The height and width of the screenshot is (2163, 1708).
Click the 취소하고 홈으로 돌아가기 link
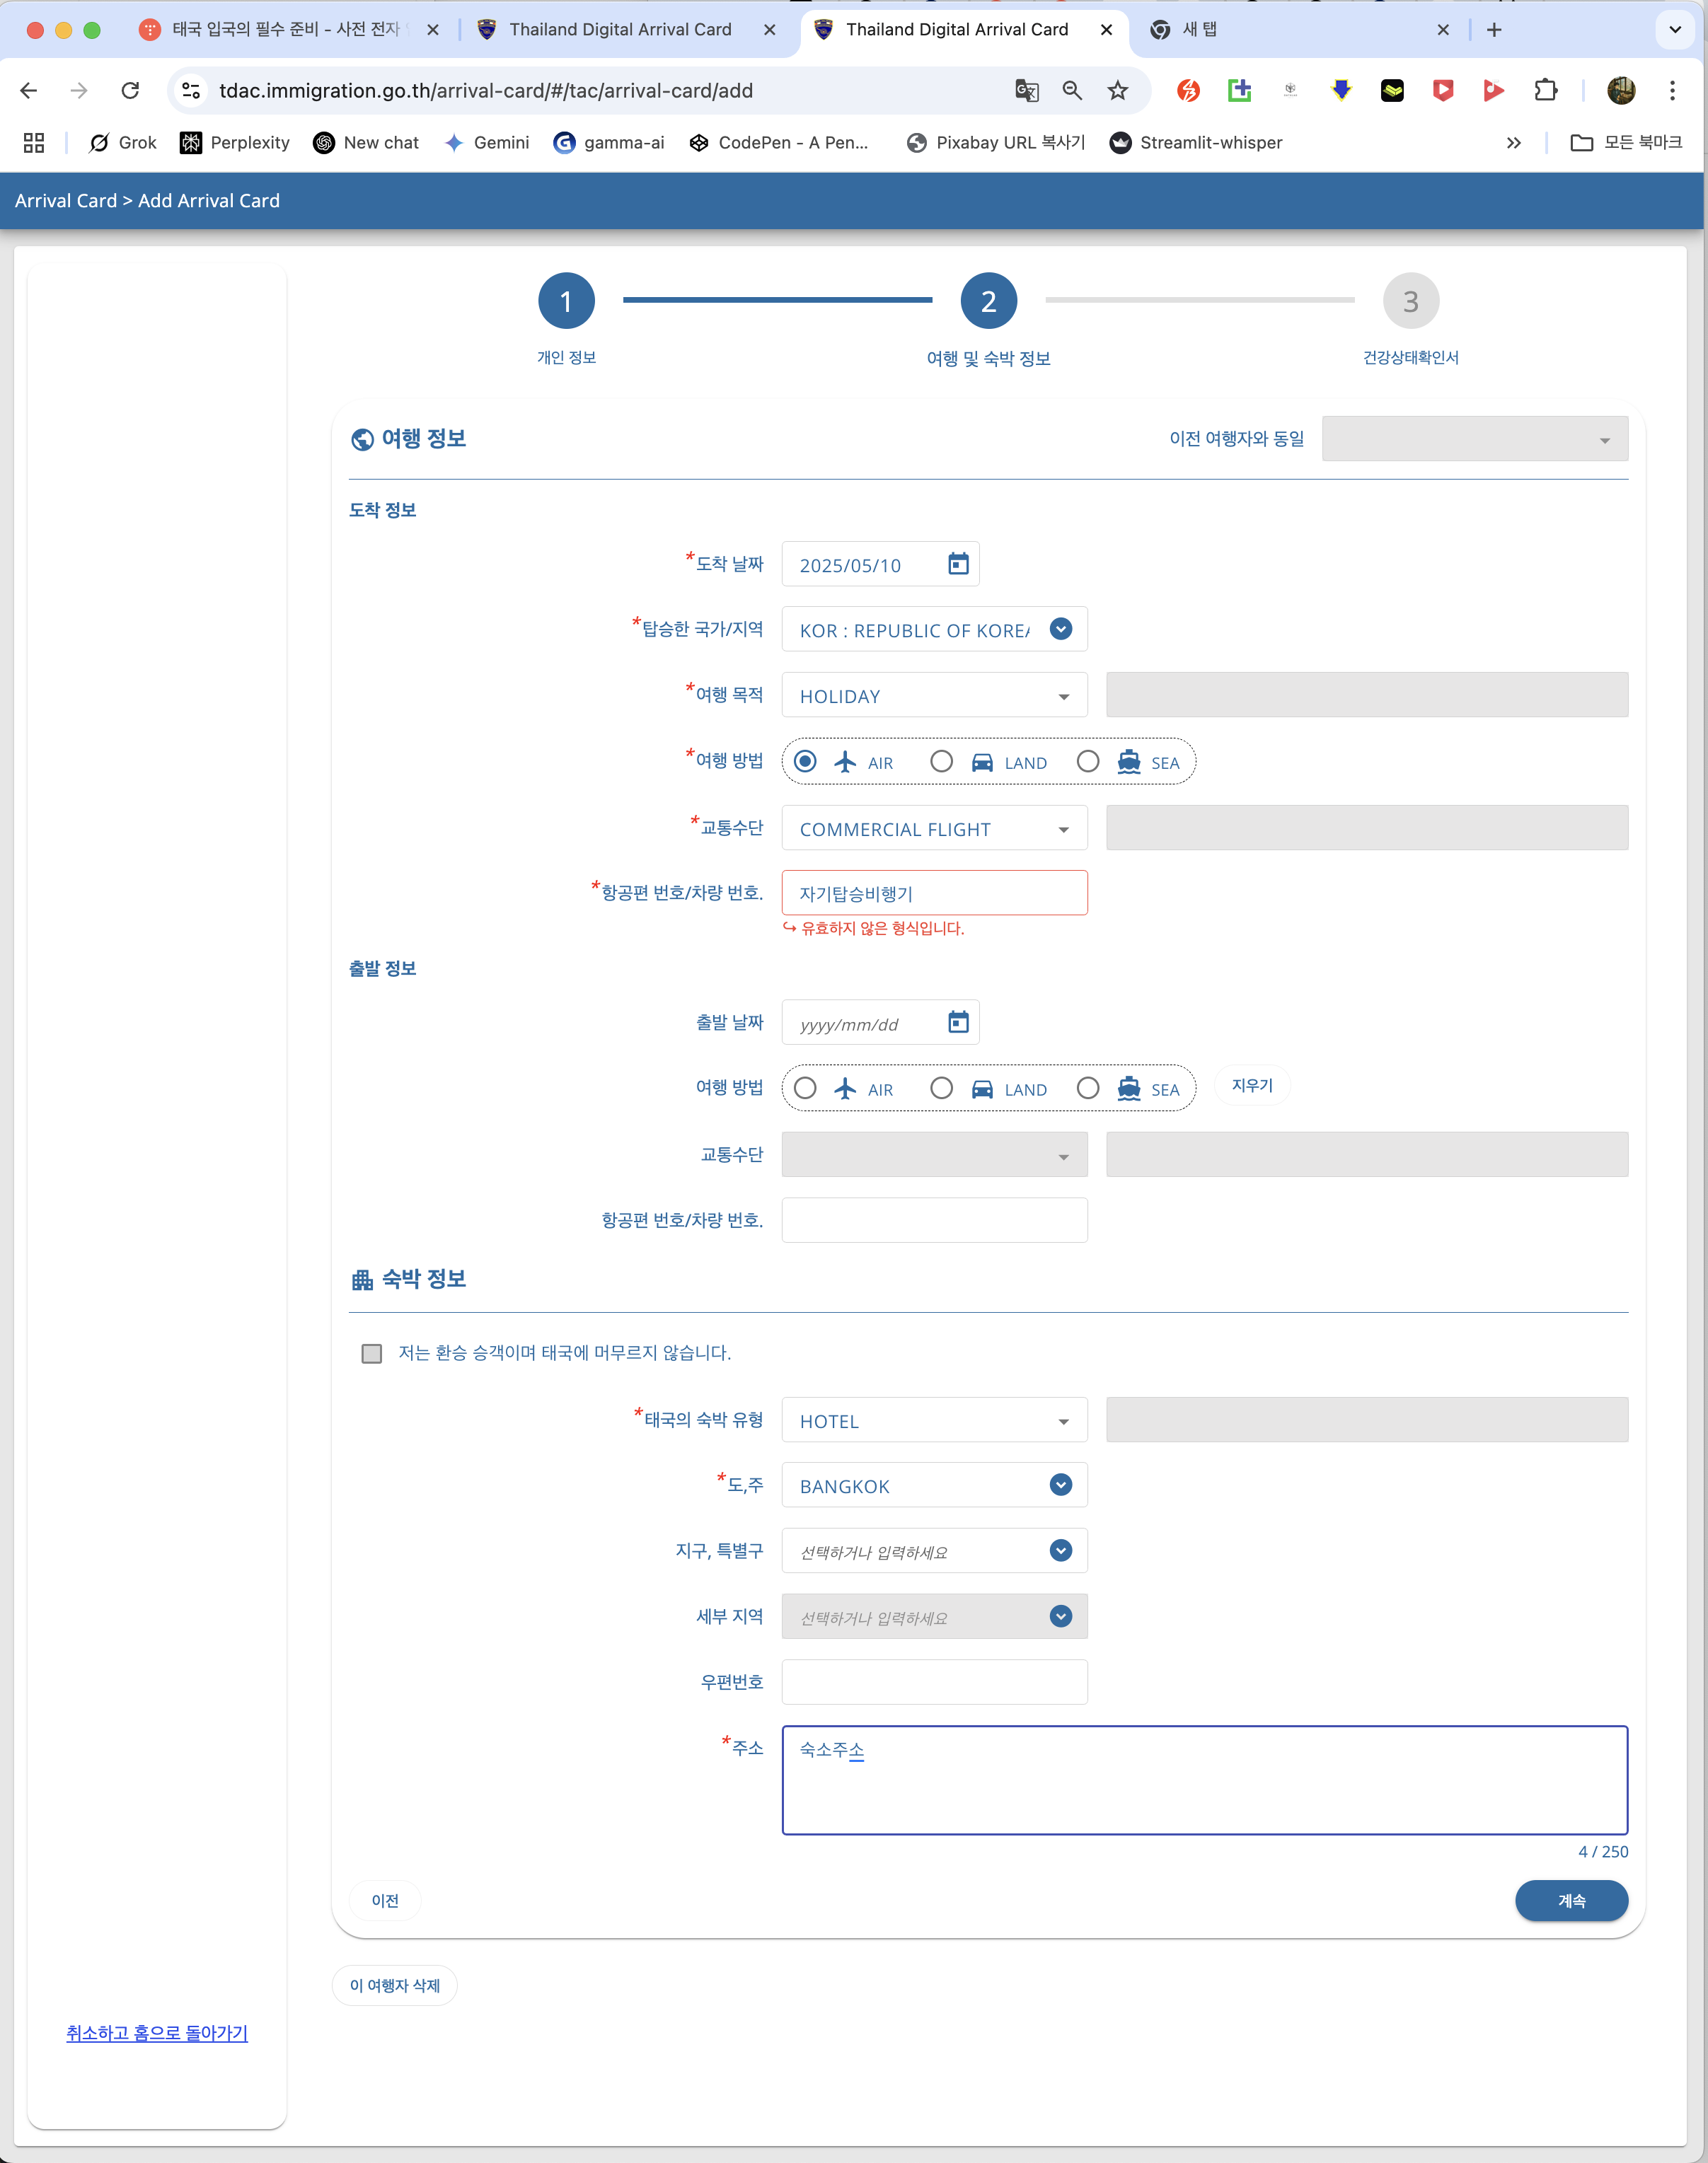point(157,2032)
